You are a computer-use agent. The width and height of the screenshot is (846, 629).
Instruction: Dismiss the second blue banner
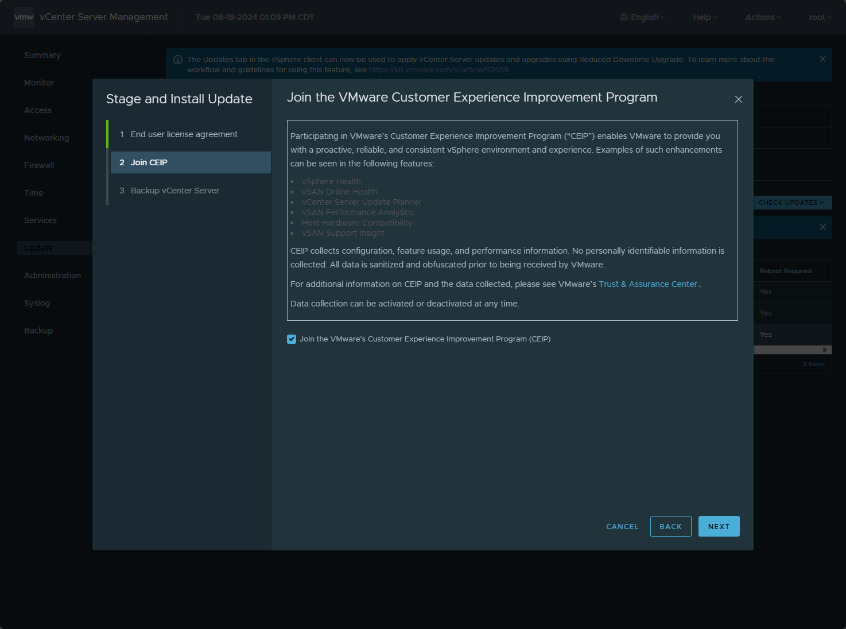click(822, 227)
